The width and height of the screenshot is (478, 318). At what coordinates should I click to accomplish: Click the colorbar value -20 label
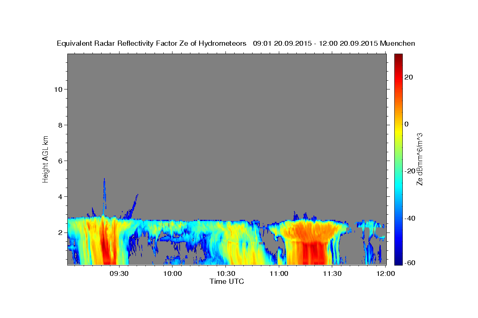tap(410, 171)
